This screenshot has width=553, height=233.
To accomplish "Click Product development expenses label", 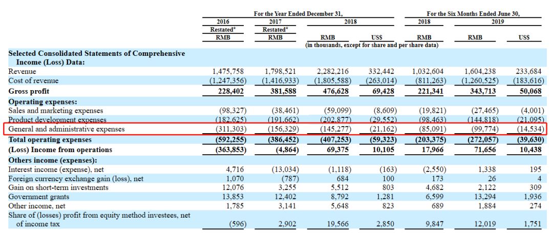I will pos(57,120).
